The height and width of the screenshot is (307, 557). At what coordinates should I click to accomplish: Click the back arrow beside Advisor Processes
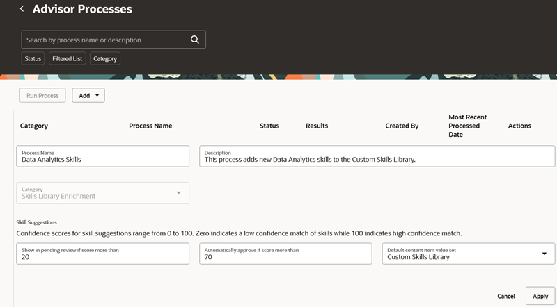[22, 9]
